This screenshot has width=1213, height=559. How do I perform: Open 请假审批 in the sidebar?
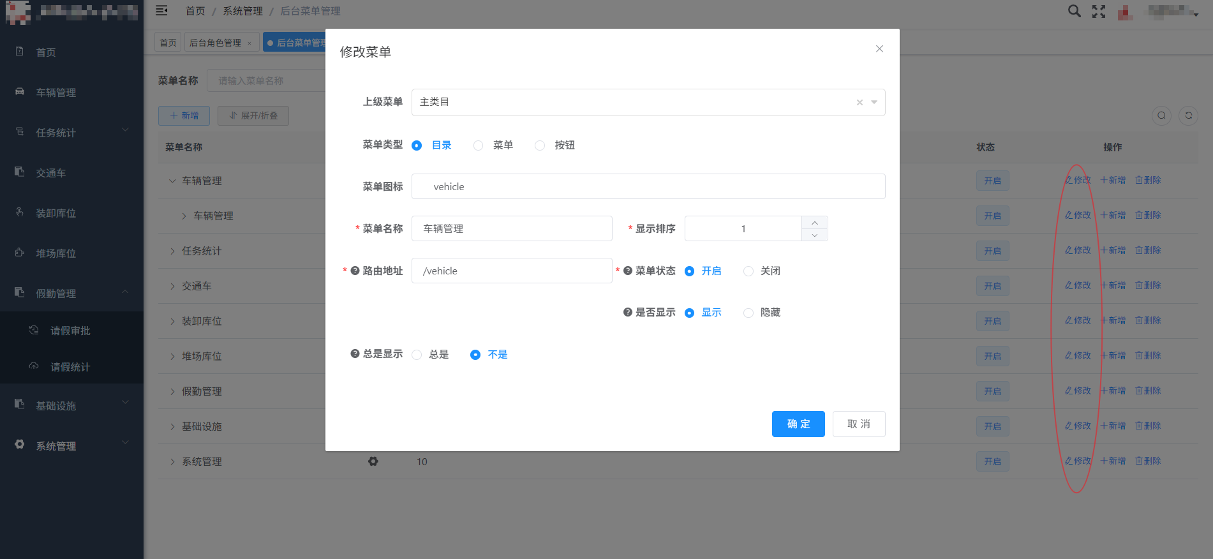pyautogui.click(x=71, y=331)
